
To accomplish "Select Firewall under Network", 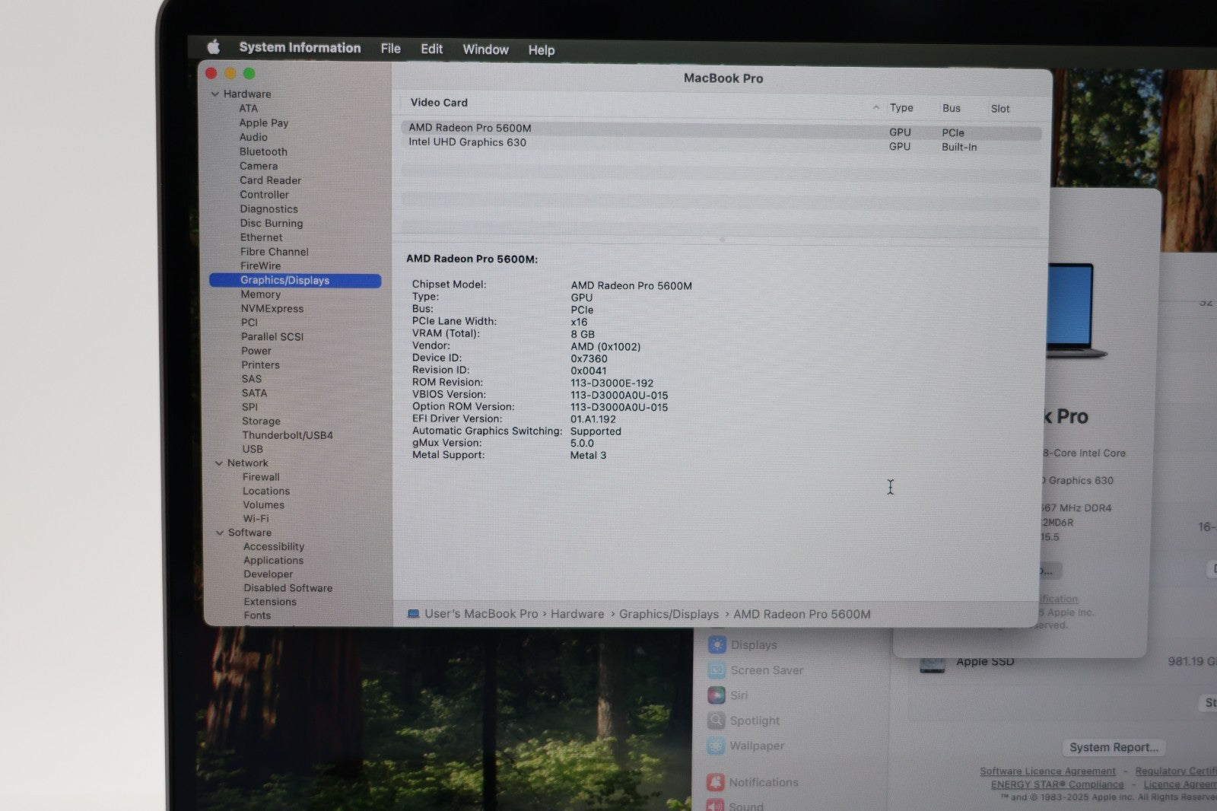I will pos(261,478).
